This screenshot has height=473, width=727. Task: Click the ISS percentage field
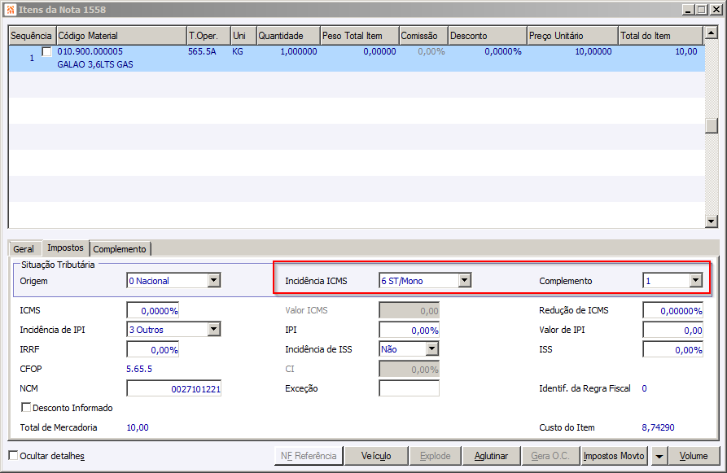pyautogui.click(x=672, y=349)
